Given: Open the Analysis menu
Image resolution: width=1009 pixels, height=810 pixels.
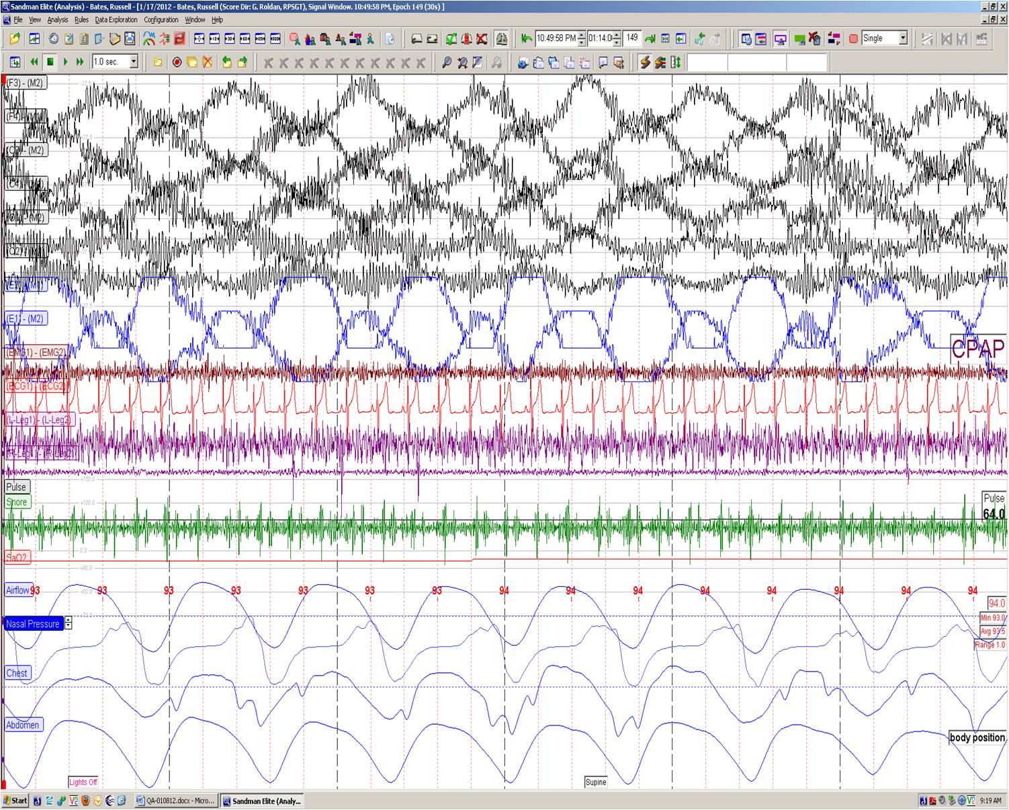Looking at the screenshot, I should tap(58, 20).
